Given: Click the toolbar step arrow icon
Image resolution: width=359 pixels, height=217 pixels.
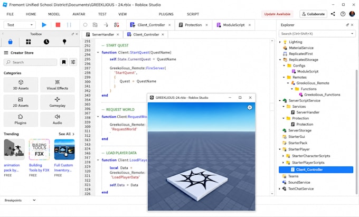Looking at the screenshot, I should pyautogui.click(x=106, y=25).
